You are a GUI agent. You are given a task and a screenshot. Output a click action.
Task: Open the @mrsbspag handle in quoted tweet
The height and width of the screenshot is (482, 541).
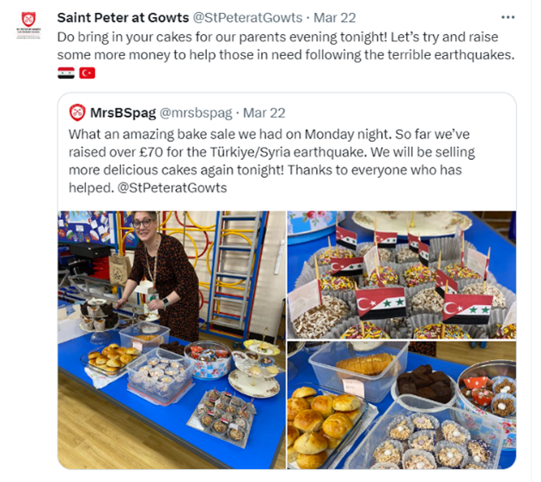(196, 113)
